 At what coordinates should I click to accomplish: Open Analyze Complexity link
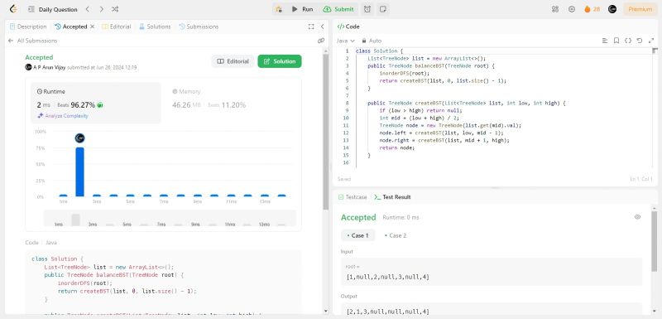(63, 116)
